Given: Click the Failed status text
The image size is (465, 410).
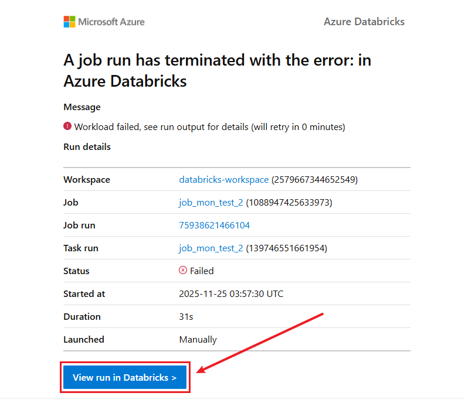Looking at the screenshot, I should [x=202, y=271].
